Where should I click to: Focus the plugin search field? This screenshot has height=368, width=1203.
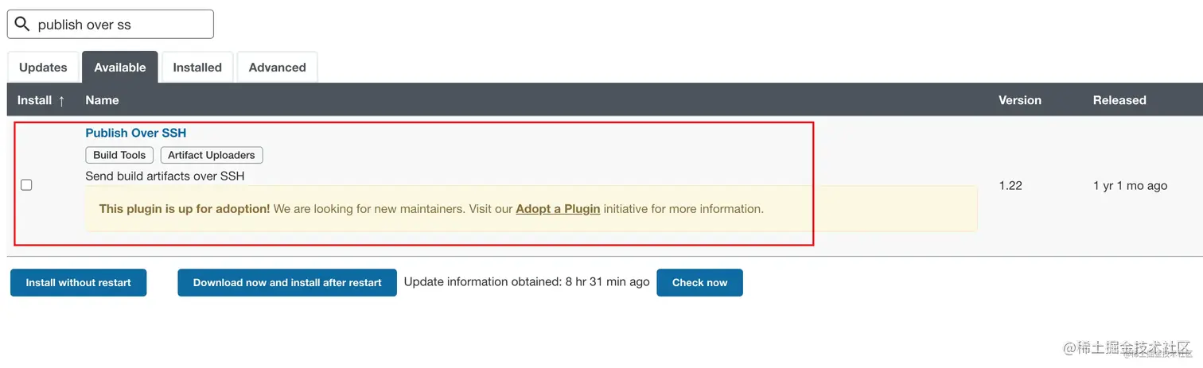click(x=119, y=25)
